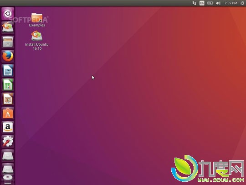Open the sound volume indicator

[218, 3]
